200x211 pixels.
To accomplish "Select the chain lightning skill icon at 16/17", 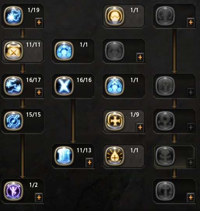I will 13,86.
